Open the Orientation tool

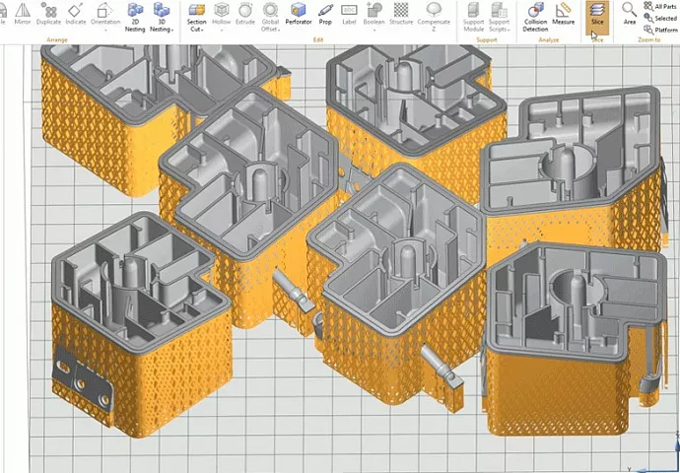coord(105,13)
